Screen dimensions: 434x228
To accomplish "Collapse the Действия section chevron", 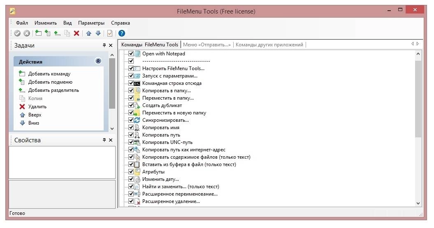I will point(98,61).
